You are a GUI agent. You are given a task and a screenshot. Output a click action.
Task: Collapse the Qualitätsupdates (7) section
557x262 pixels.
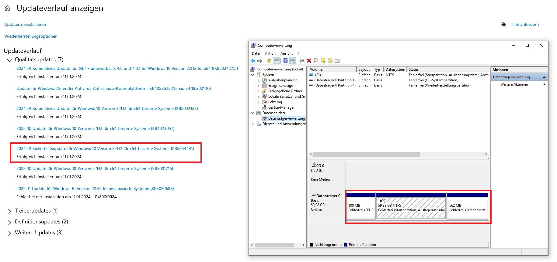pyautogui.click(x=9, y=60)
